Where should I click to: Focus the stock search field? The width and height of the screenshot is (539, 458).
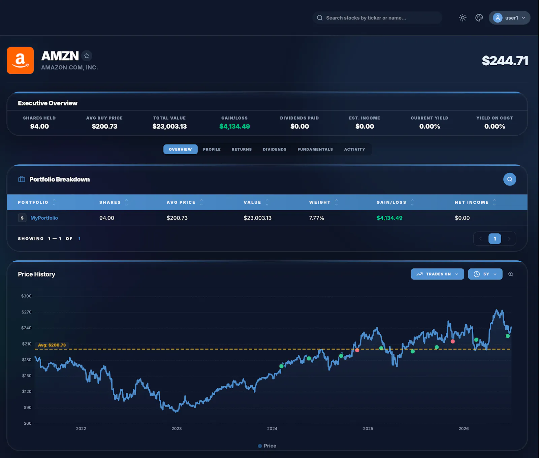coord(377,18)
